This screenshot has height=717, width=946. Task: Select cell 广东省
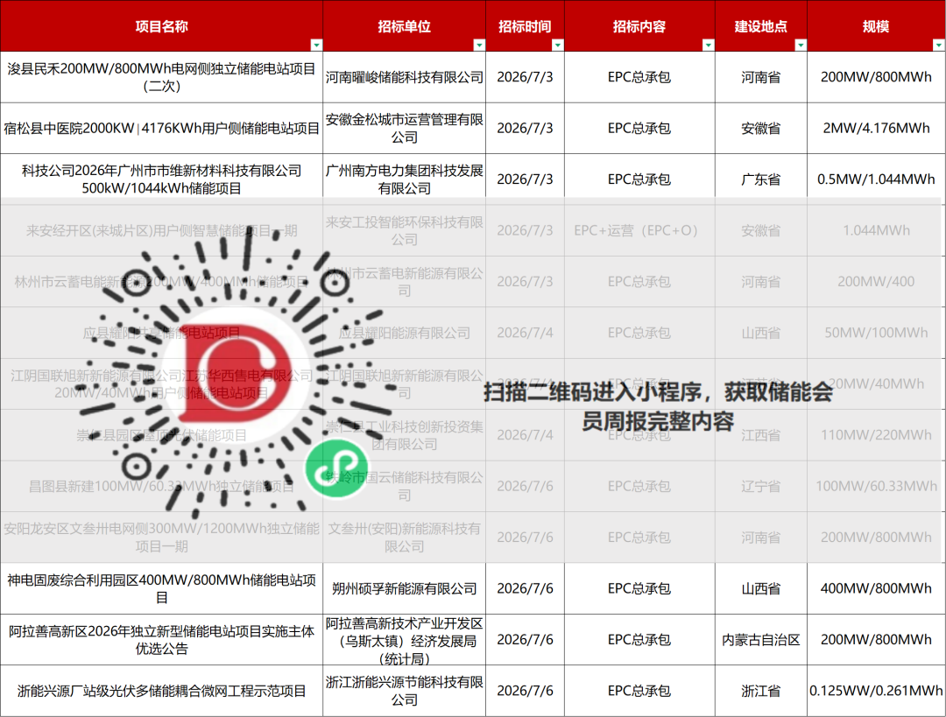761,179
